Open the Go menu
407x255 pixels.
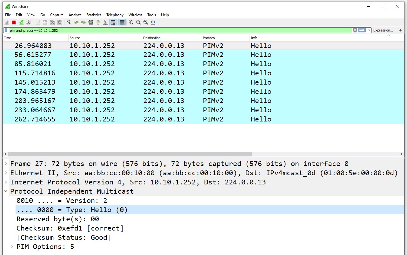pyautogui.click(x=43, y=15)
